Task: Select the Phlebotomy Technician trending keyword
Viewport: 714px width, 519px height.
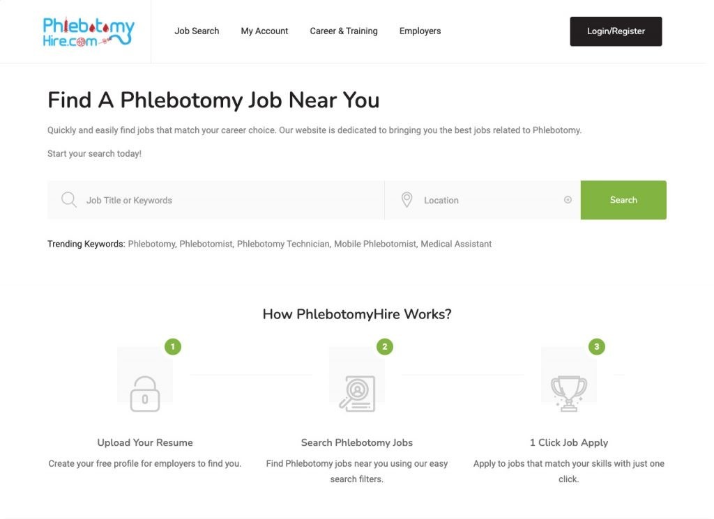Action: click(x=283, y=244)
